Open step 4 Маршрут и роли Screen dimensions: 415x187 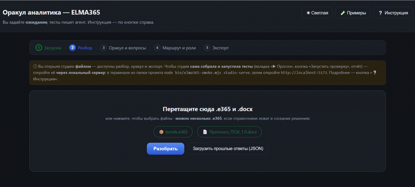pos(175,48)
